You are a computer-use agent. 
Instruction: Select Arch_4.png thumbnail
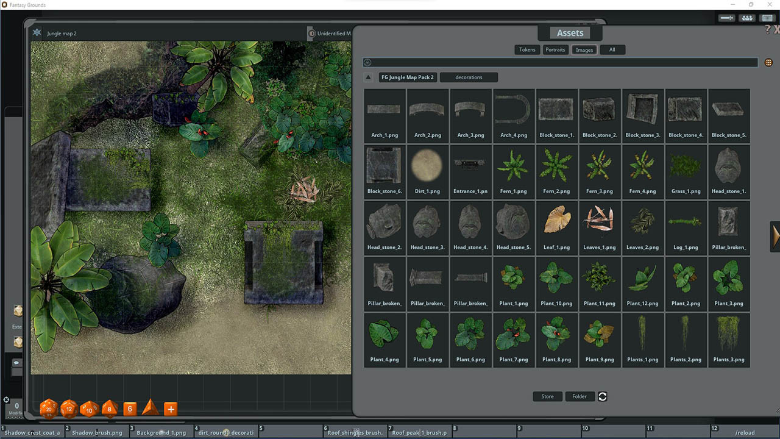[x=514, y=116]
